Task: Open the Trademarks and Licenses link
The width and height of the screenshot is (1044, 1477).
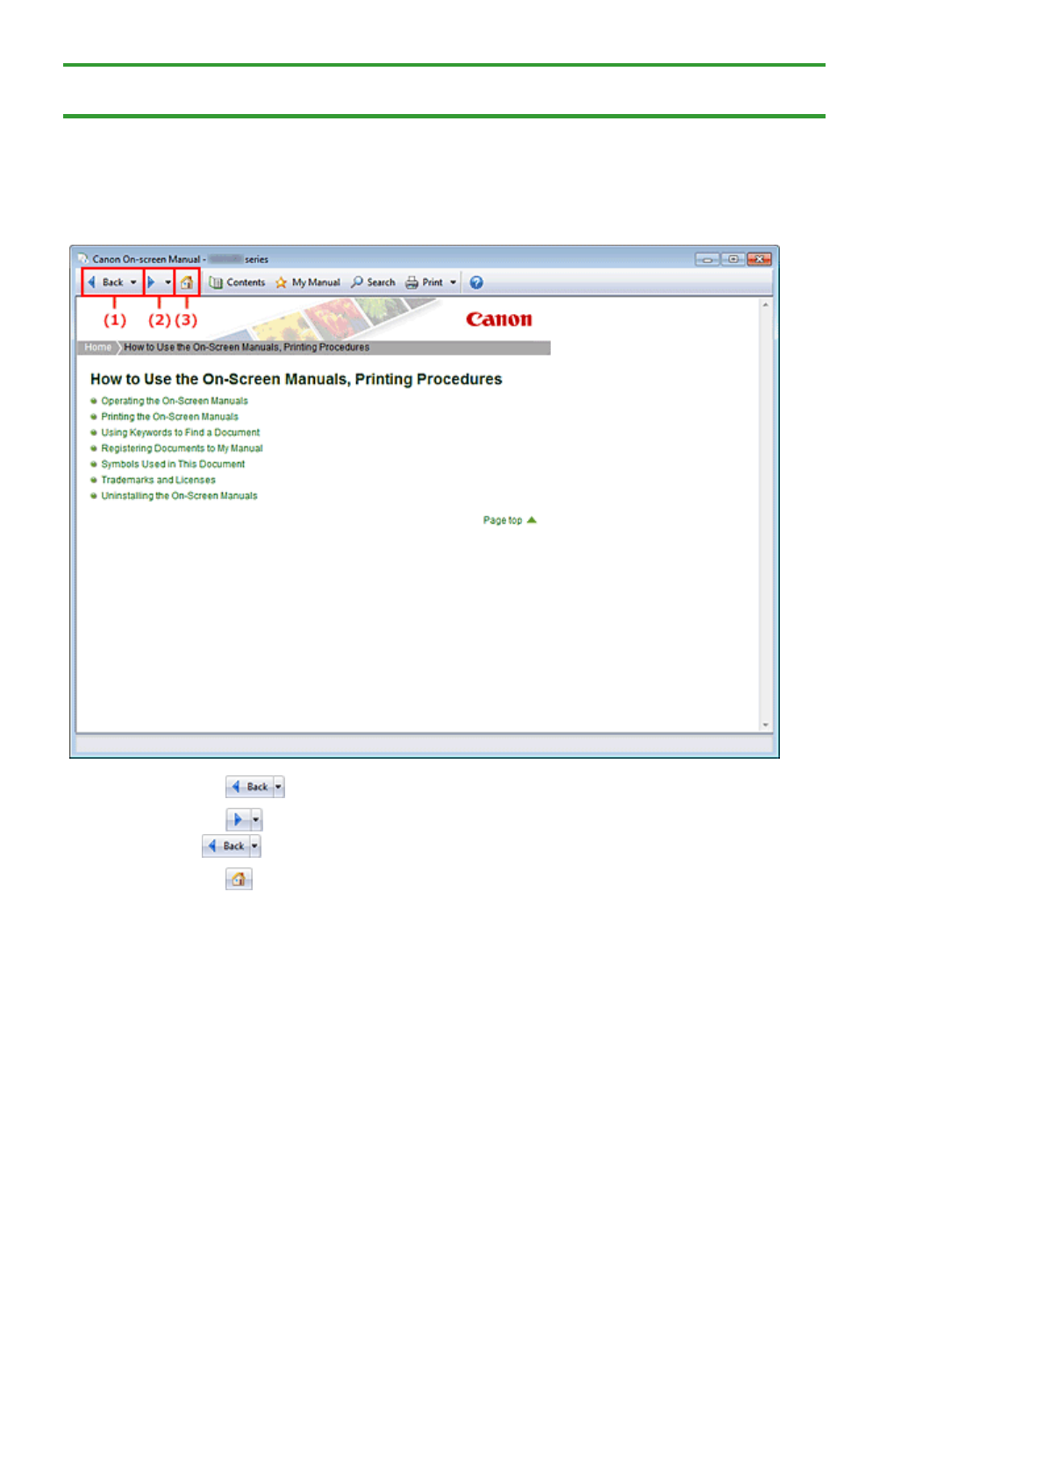Action: 158,480
